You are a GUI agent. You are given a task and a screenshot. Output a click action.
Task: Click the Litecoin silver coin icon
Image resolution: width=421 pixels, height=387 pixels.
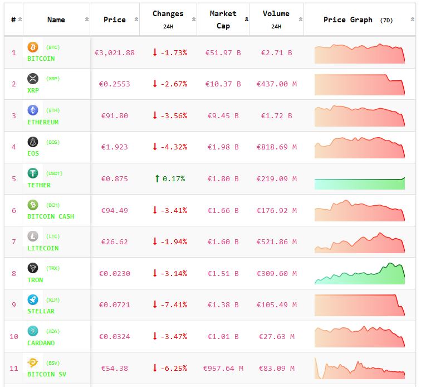point(32,236)
